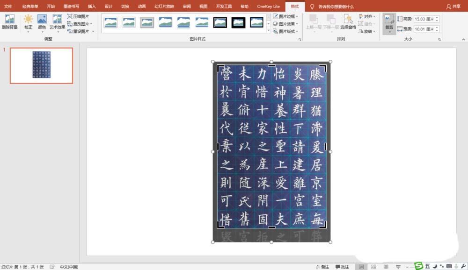Select slide 1 thumbnail in the panel
Screen dimensions: 468x270
click(42, 65)
